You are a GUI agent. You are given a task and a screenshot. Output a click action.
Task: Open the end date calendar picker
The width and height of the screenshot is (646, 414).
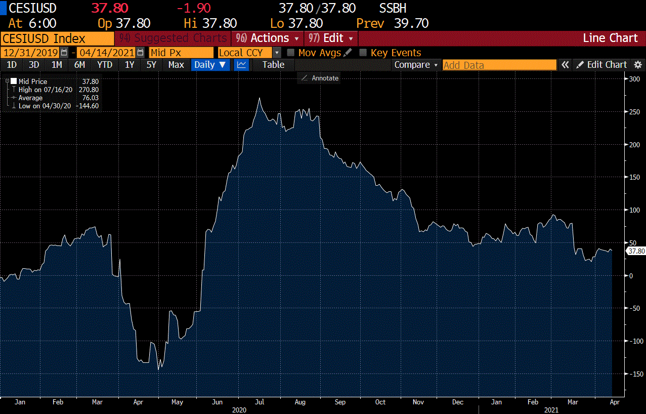click(x=140, y=53)
